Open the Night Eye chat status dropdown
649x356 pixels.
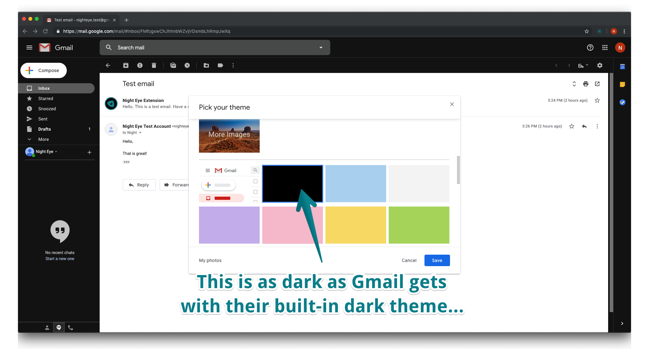coord(56,152)
